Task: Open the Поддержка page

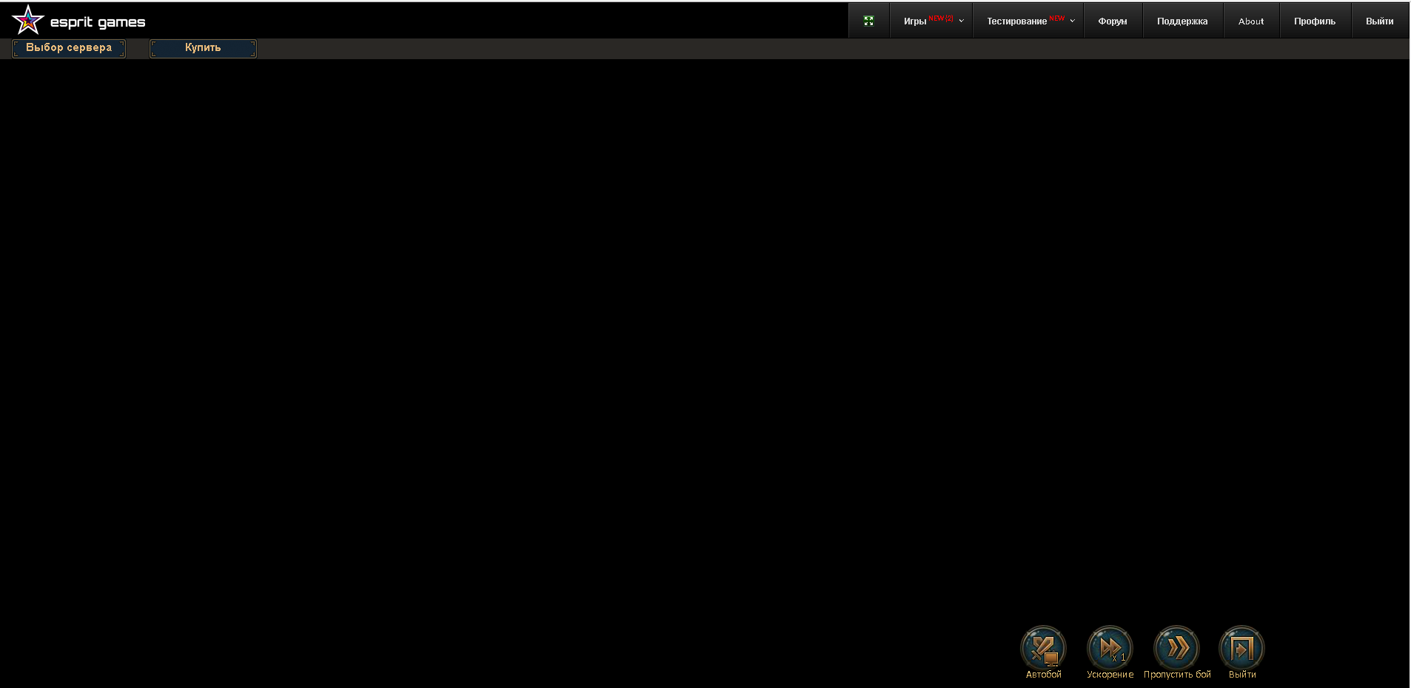Action: [1182, 21]
